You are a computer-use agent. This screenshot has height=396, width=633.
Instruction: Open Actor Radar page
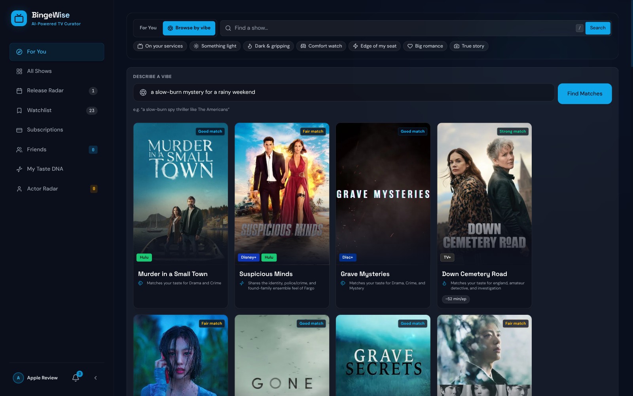pyautogui.click(x=57, y=189)
